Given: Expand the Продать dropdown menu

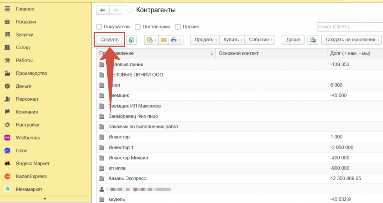Looking at the screenshot, I should point(206,40).
